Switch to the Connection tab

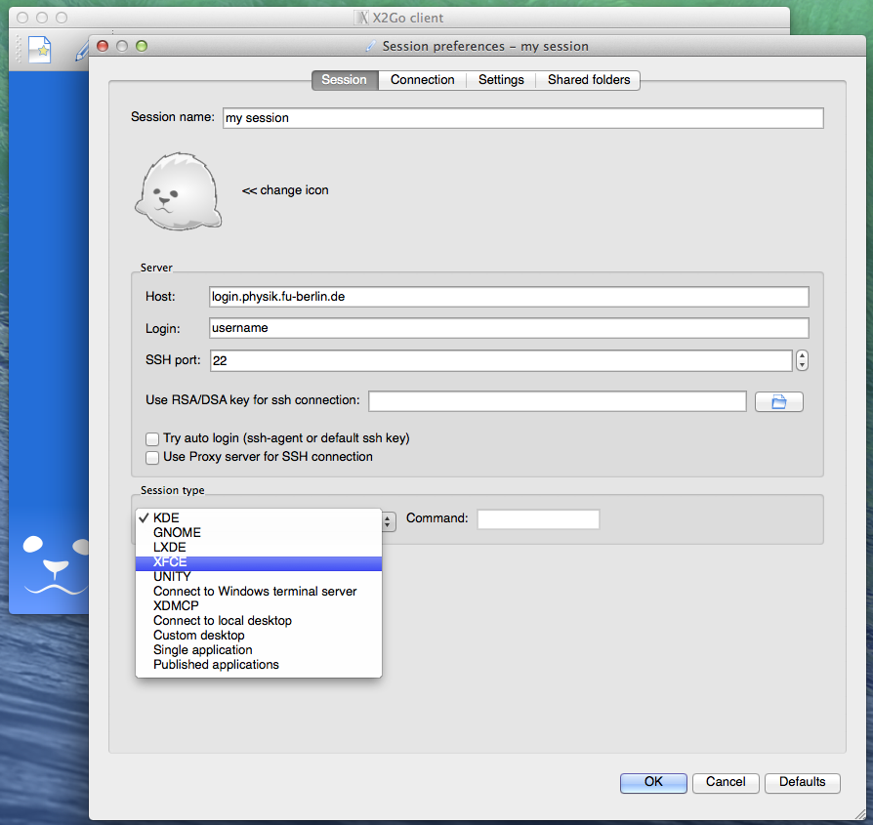pos(422,80)
